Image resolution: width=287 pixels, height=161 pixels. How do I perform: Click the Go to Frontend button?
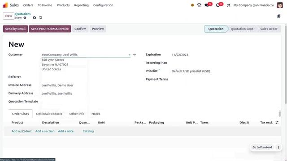[262, 147]
